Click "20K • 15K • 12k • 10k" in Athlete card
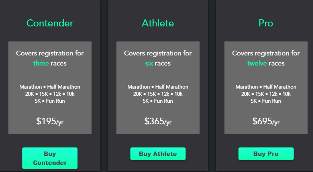 (158, 94)
